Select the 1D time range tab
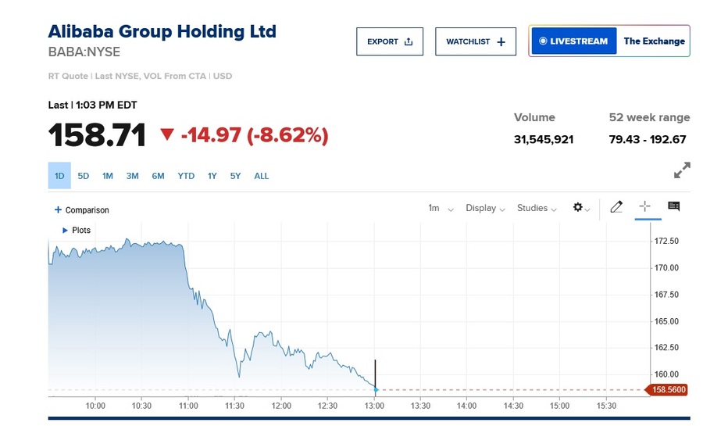This screenshot has height=426, width=703. 59,176
